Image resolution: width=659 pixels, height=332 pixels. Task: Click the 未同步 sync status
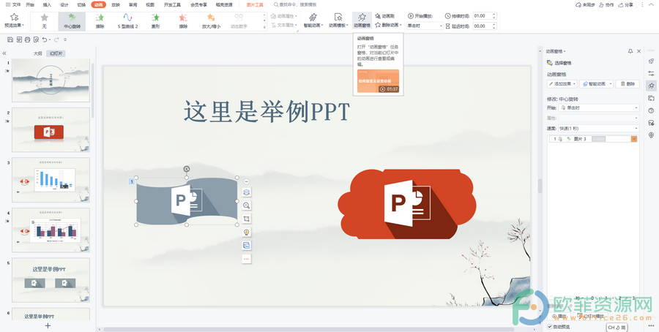click(x=584, y=5)
